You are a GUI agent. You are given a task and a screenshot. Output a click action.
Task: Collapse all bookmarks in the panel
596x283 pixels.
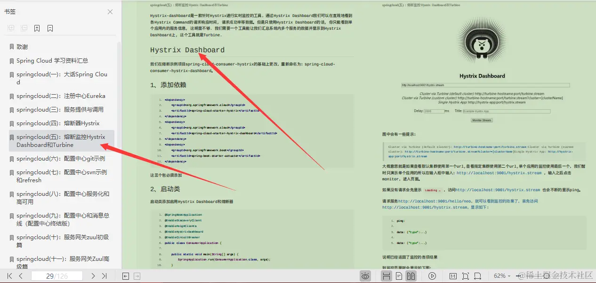(x=24, y=28)
